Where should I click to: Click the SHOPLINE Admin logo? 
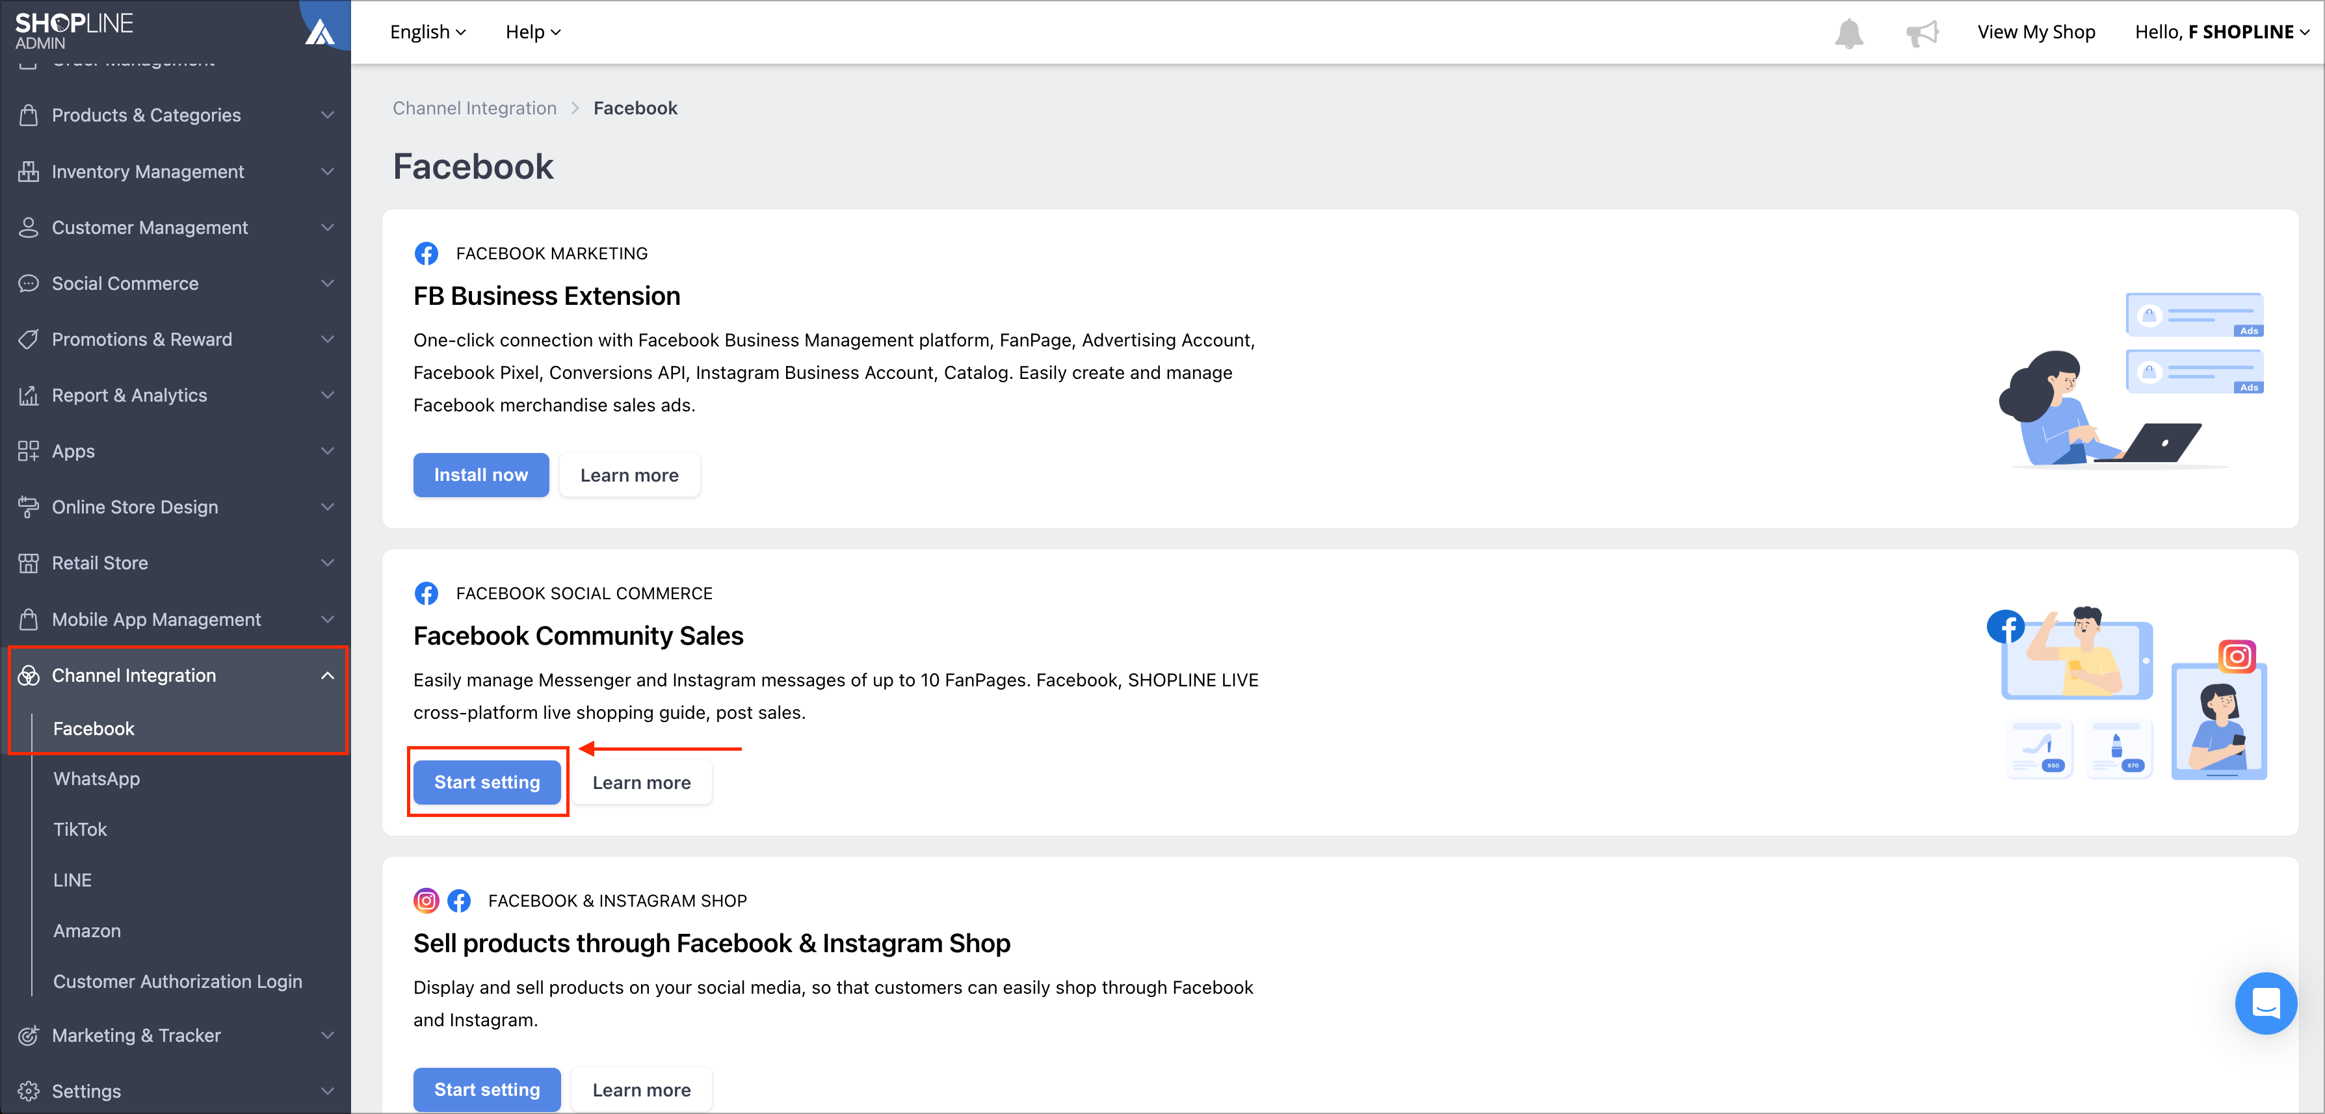pyautogui.click(x=74, y=31)
